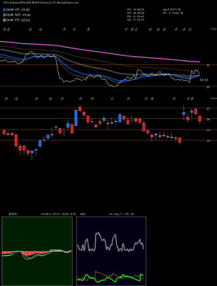
Task: Click the 'Avg V: 0.071 M' volume text
Action: tap(172, 10)
